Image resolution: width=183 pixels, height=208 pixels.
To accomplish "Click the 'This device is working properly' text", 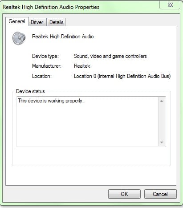I will [51, 101].
